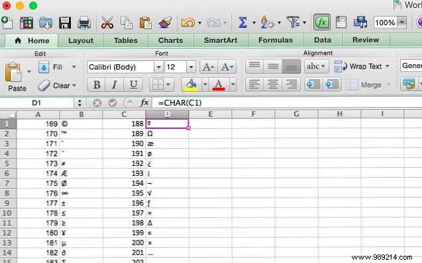Apply the yellow fill color swatch
Viewport: 422px width, 263px height.
(x=191, y=85)
